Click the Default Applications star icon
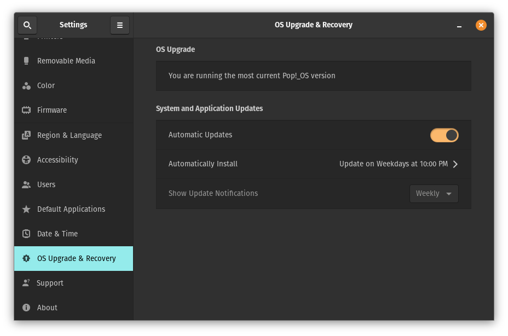Image resolution: width=508 pixels, height=336 pixels. pyautogui.click(x=26, y=209)
